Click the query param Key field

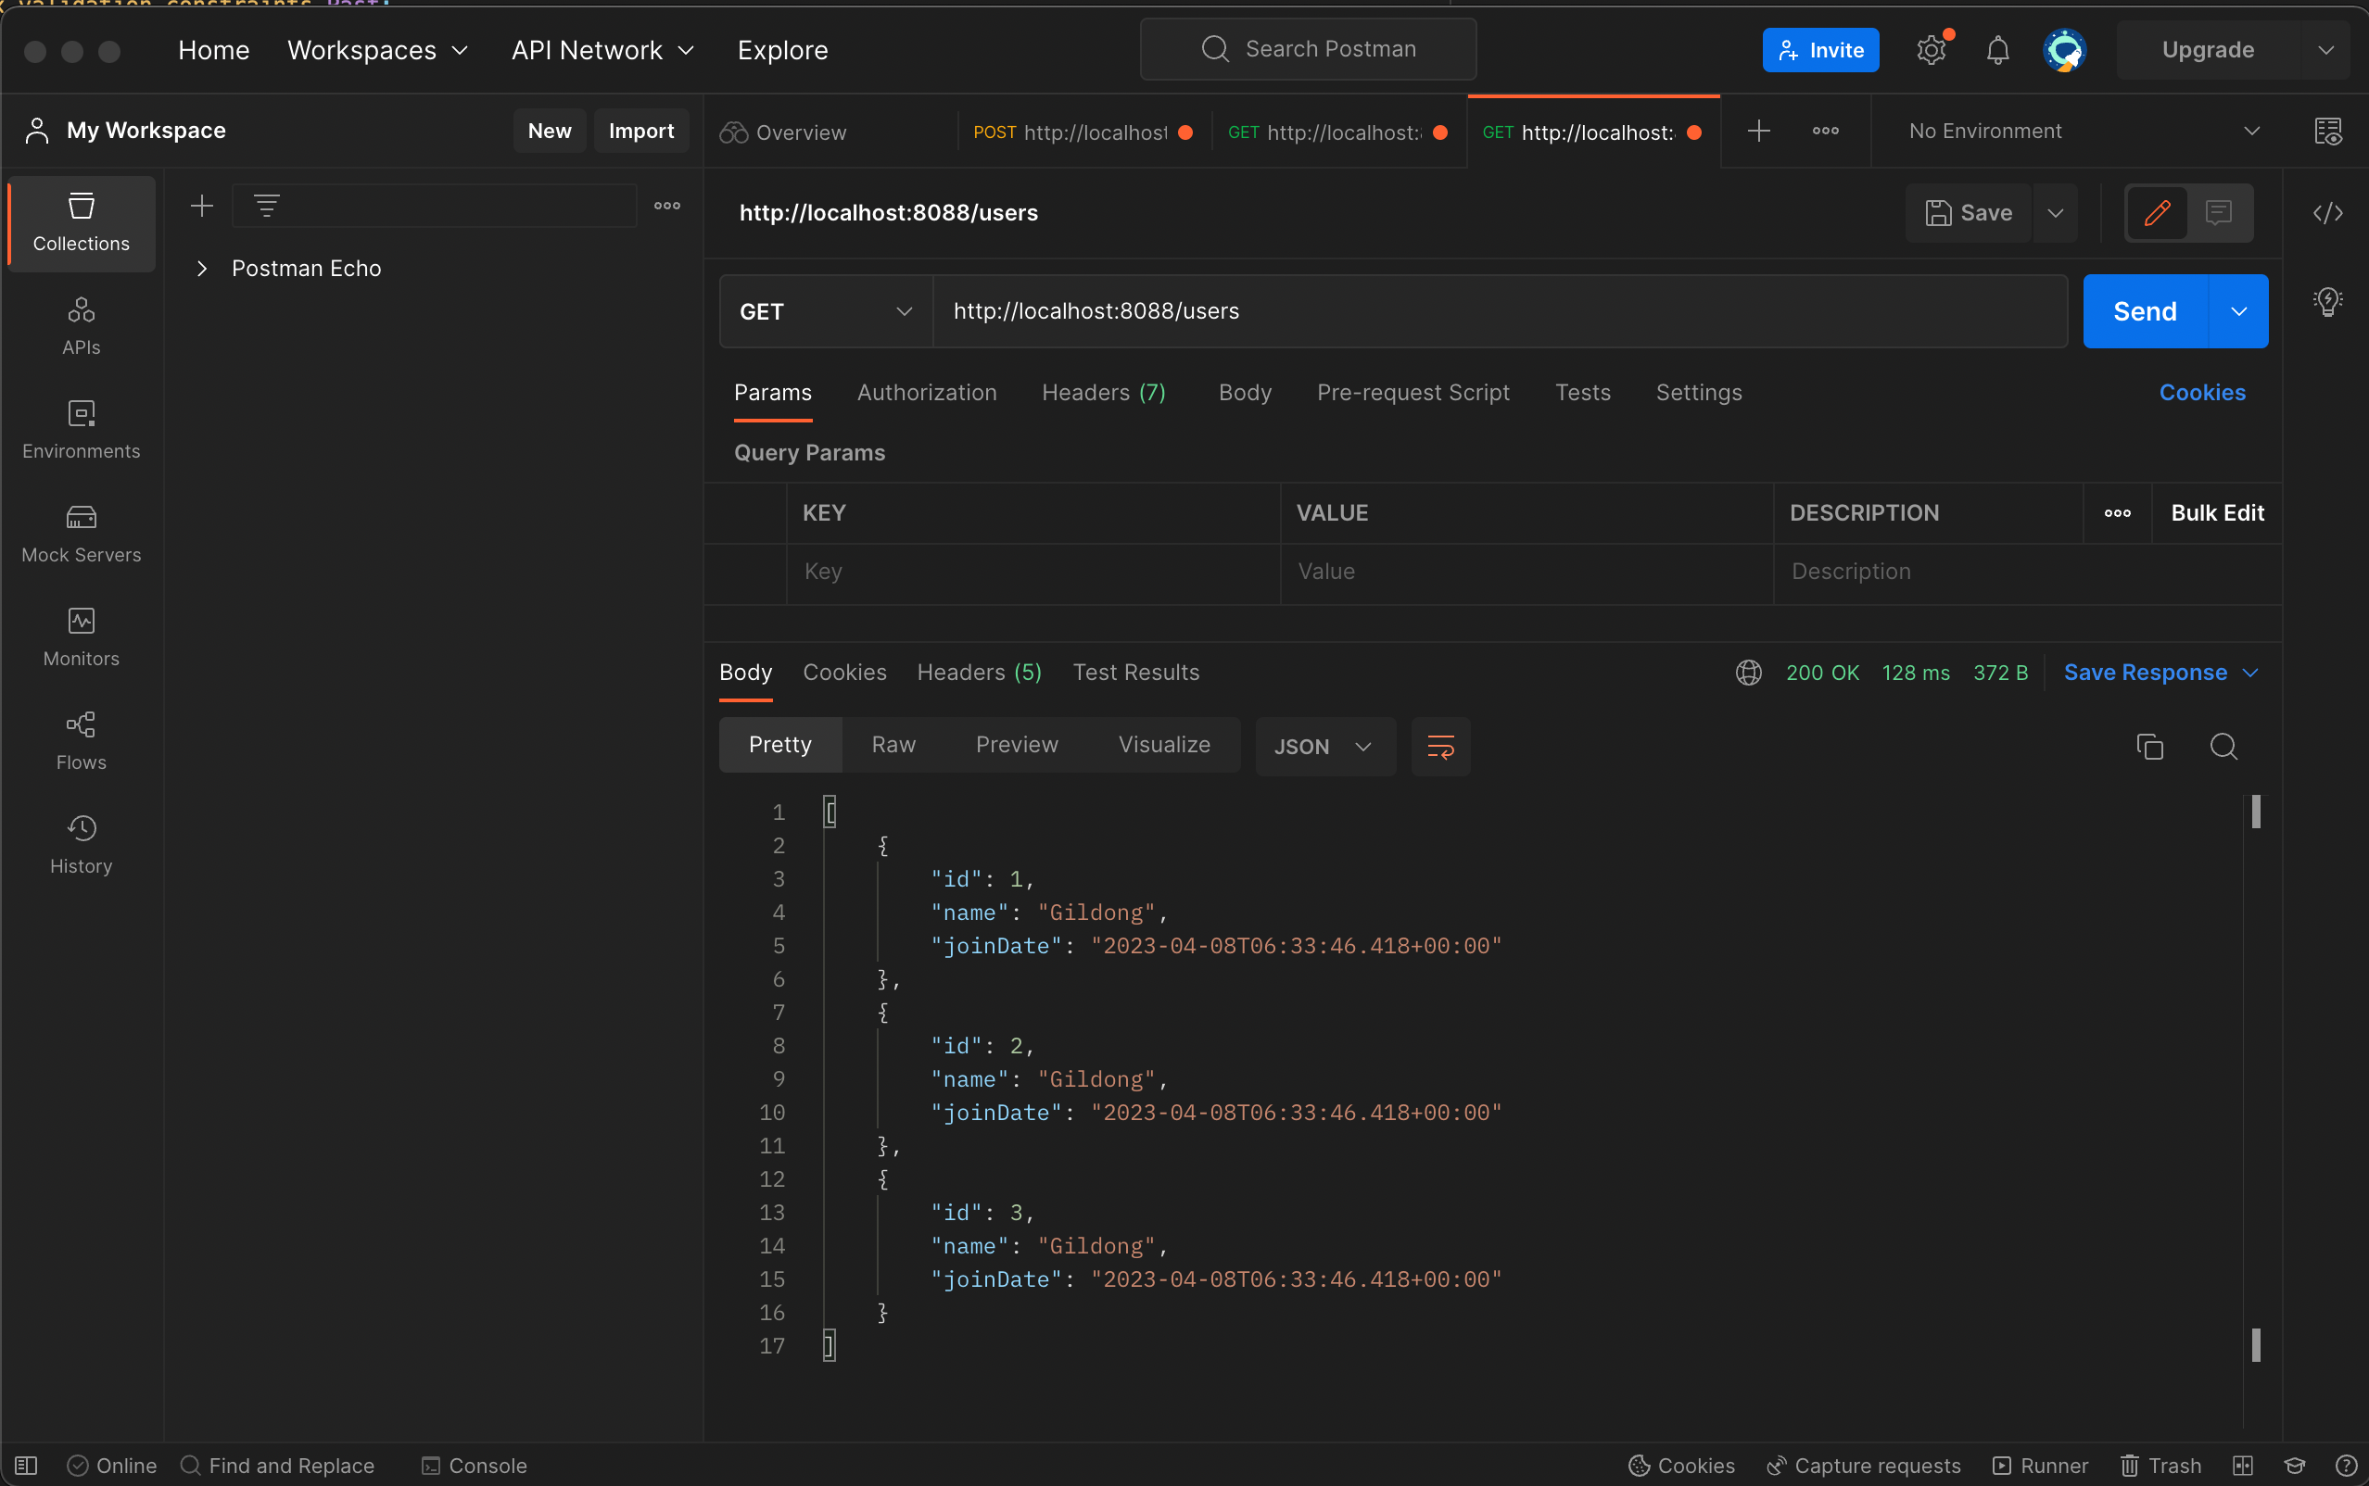[1033, 572]
